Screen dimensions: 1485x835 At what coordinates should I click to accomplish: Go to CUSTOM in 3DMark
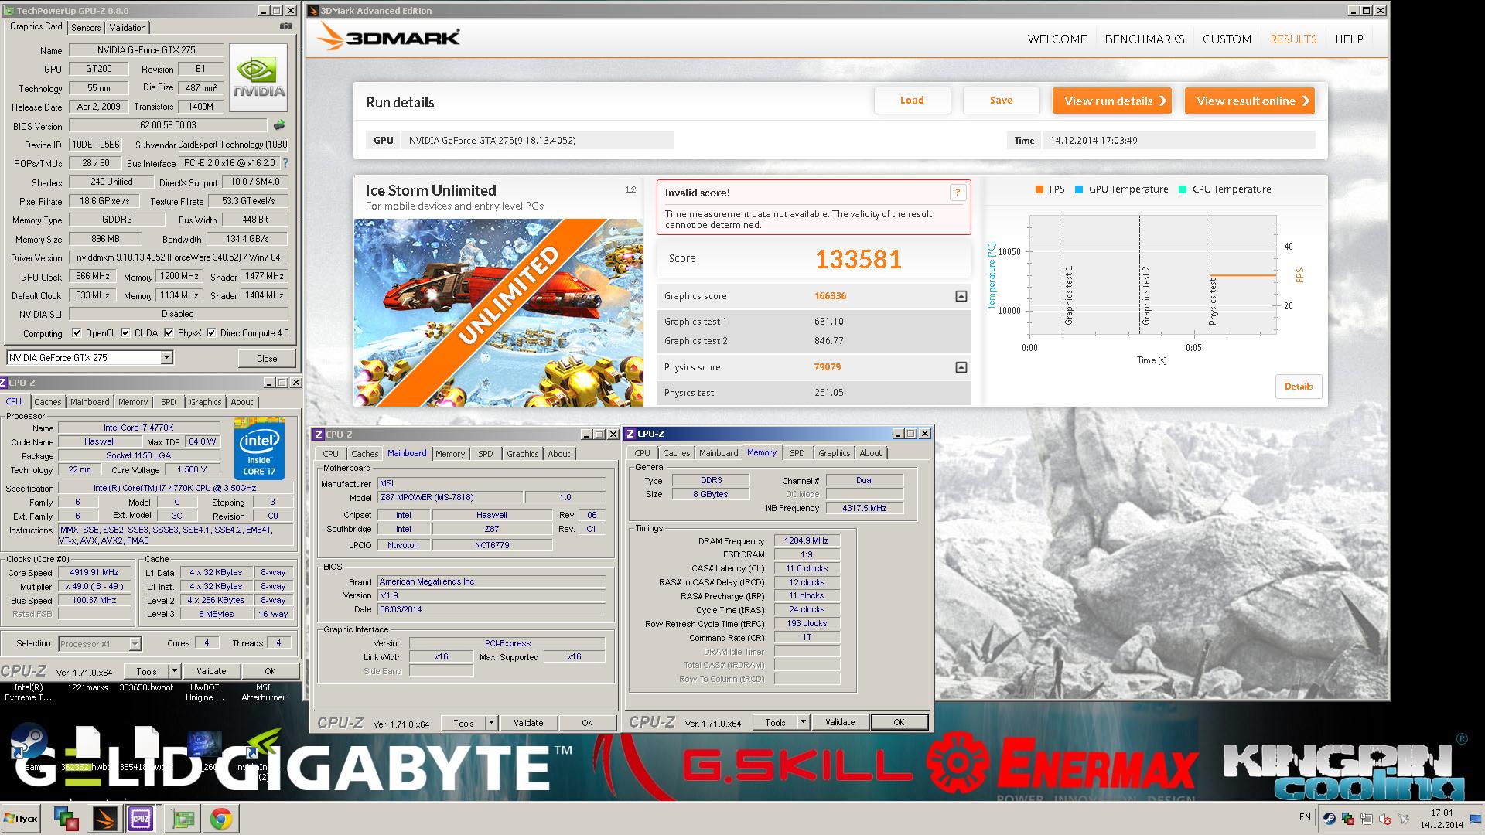pyautogui.click(x=1227, y=39)
